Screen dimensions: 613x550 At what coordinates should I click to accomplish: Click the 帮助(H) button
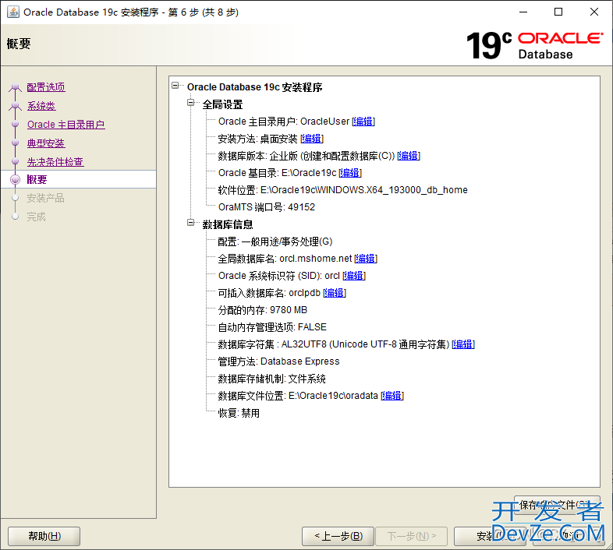click(x=44, y=536)
